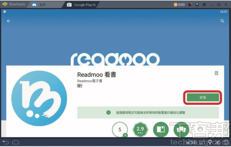Click the Android back button in bottom bar

pyautogui.click(x=6, y=142)
